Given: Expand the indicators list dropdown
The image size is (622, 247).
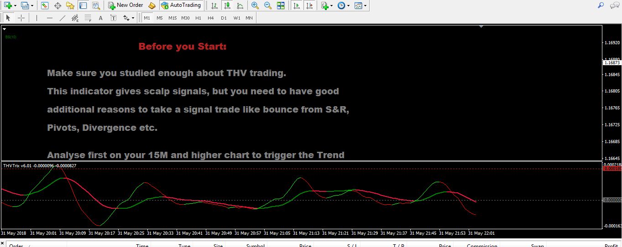Looking at the screenshot, I should coord(331,5).
